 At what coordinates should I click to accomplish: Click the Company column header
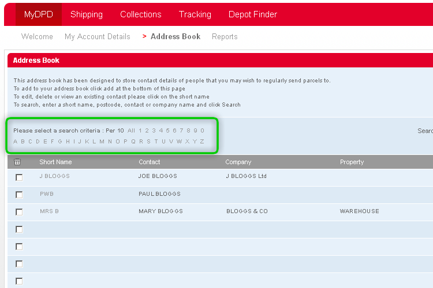click(x=238, y=162)
